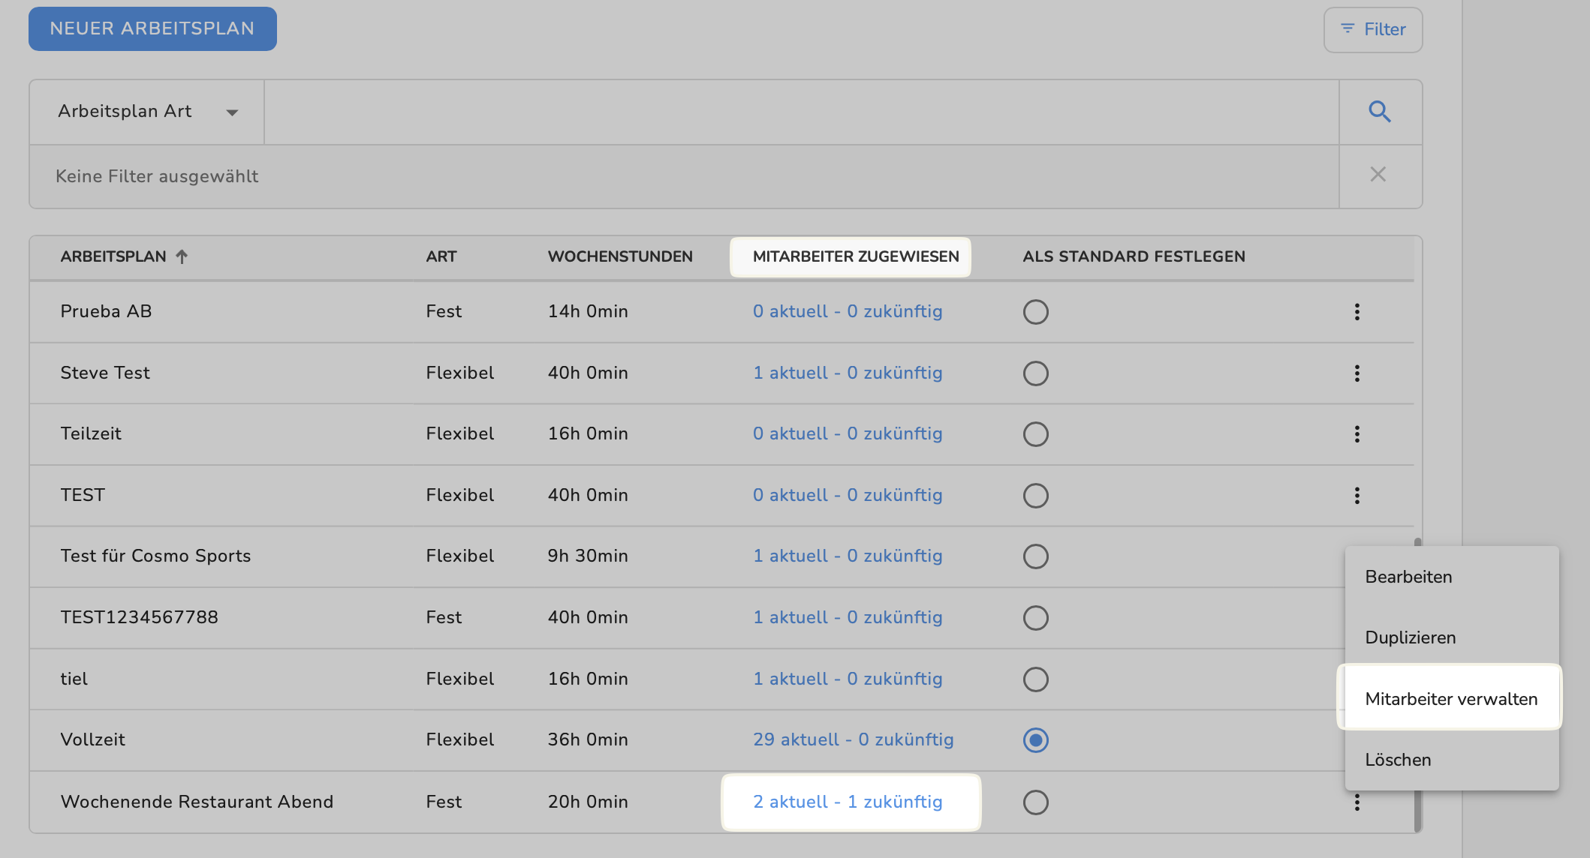Screen dimensions: 1590x858
Task: Clear filters with the X icon
Action: pos(1378,175)
